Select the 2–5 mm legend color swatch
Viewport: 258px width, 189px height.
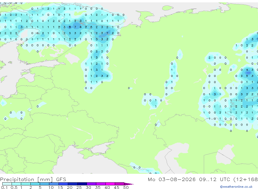35,184
